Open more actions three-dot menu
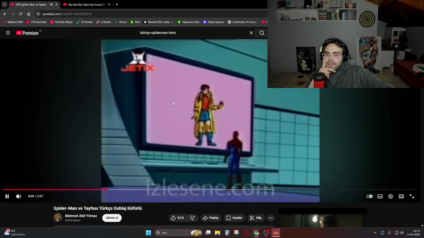The image size is (424, 238). (x=271, y=218)
